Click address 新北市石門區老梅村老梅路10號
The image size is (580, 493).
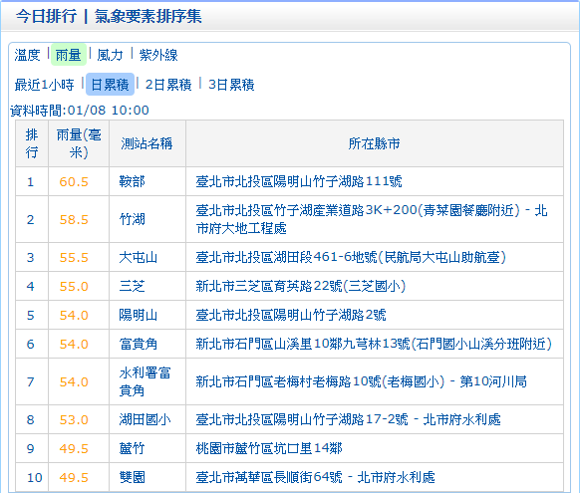[362, 381]
